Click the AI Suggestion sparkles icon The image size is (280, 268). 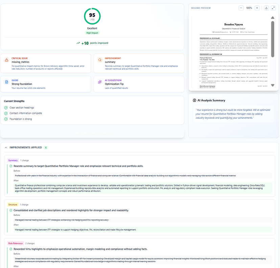(100, 81)
